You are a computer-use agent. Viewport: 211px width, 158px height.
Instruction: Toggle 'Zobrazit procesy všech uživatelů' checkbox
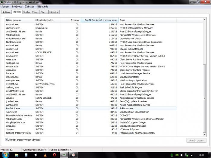7,140
